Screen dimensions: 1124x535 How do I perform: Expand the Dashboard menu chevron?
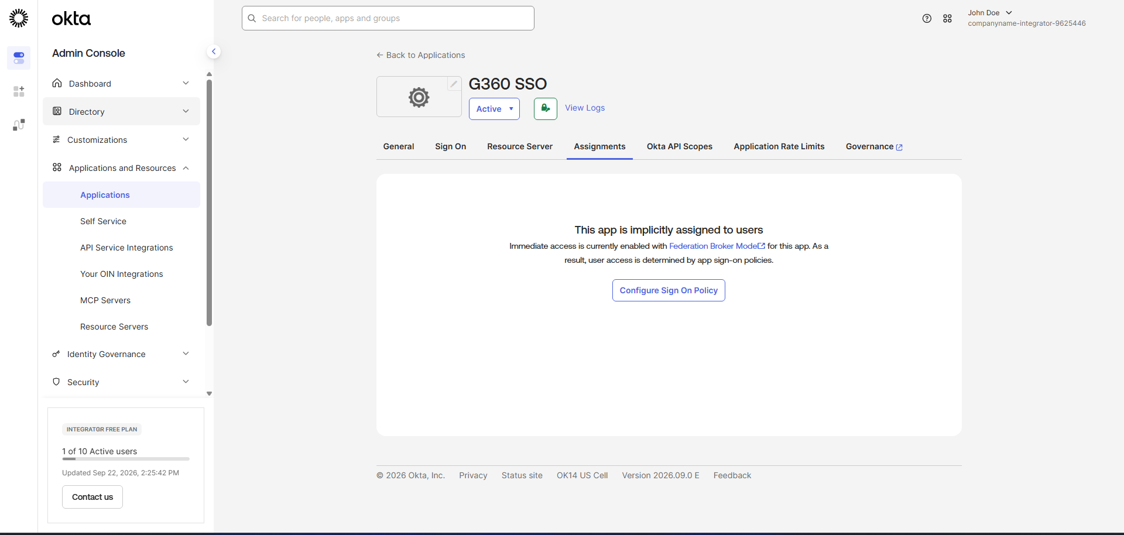[x=186, y=83]
